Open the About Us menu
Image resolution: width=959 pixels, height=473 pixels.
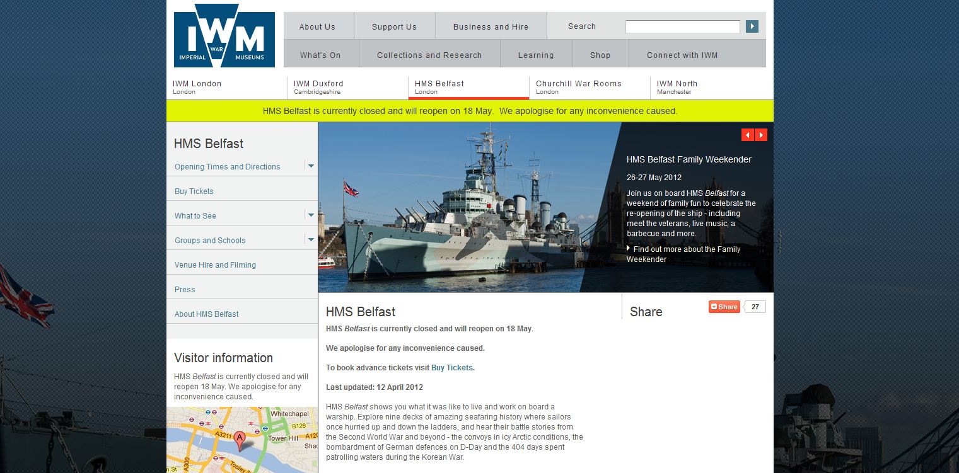pyautogui.click(x=318, y=26)
